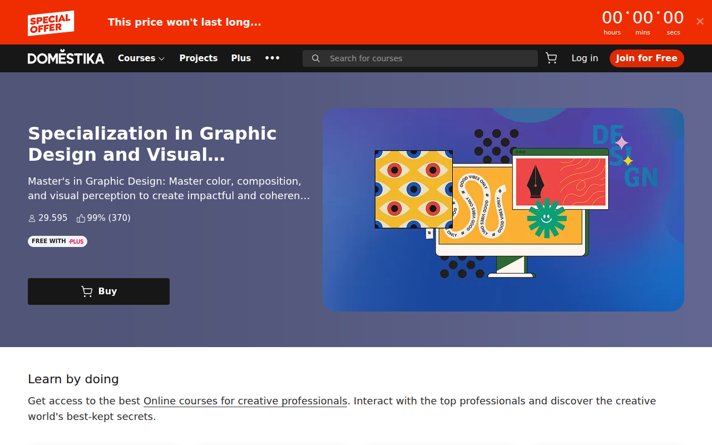Click the Domestika logo
The height and width of the screenshot is (445, 712).
point(66,57)
